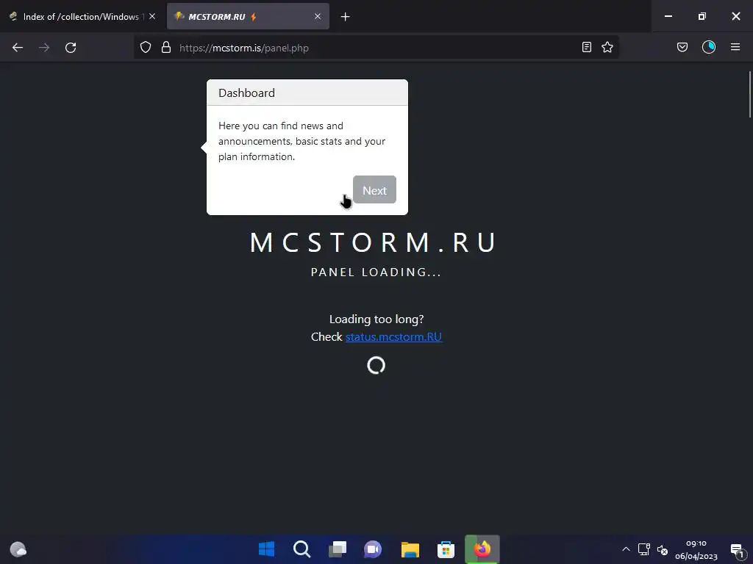This screenshot has height=564, width=753.
Task: Open the notification center icon
Action: coord(738,550)
